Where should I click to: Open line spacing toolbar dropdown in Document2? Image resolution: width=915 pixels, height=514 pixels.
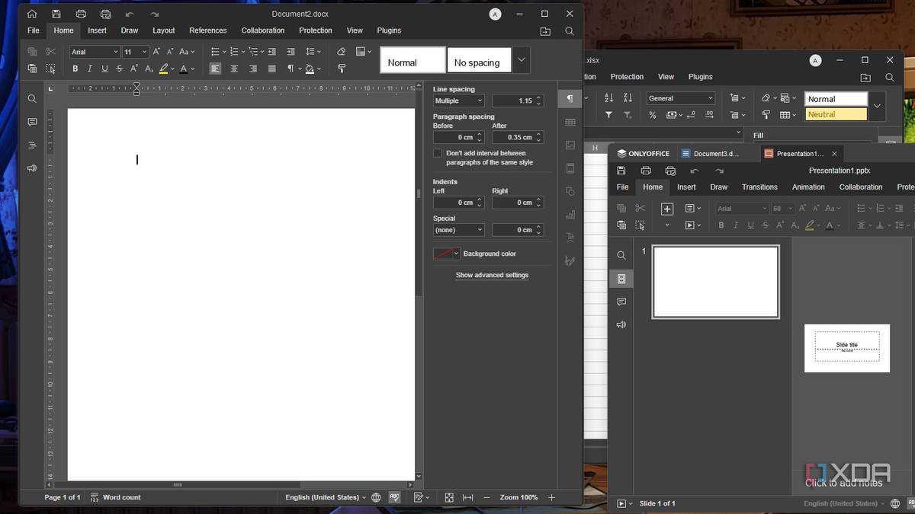tap(312, 51)
